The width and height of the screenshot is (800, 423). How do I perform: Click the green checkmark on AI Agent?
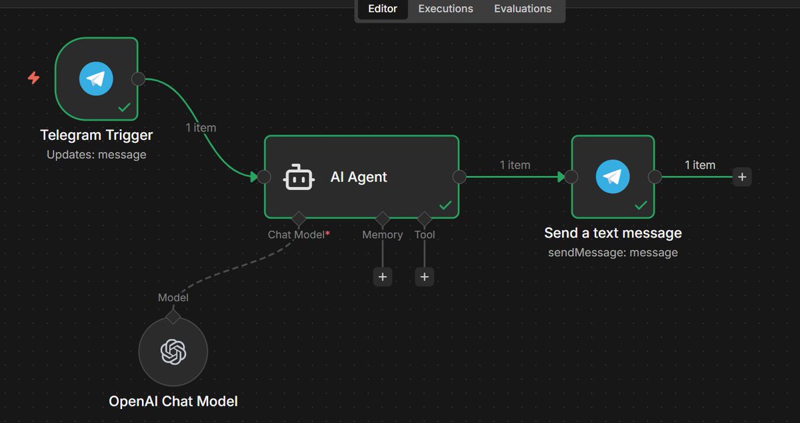(x=445, y=205)
